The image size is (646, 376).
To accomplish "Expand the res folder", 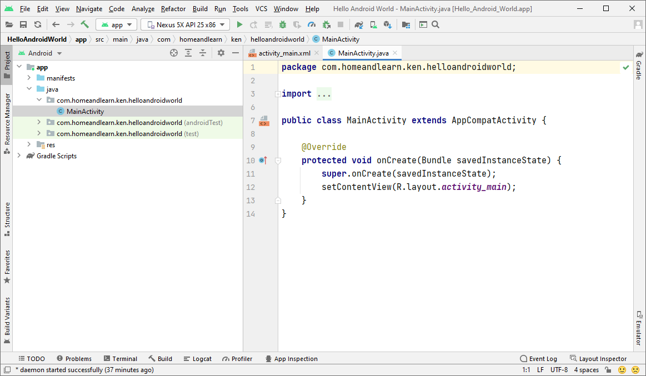I will [29, 144].
